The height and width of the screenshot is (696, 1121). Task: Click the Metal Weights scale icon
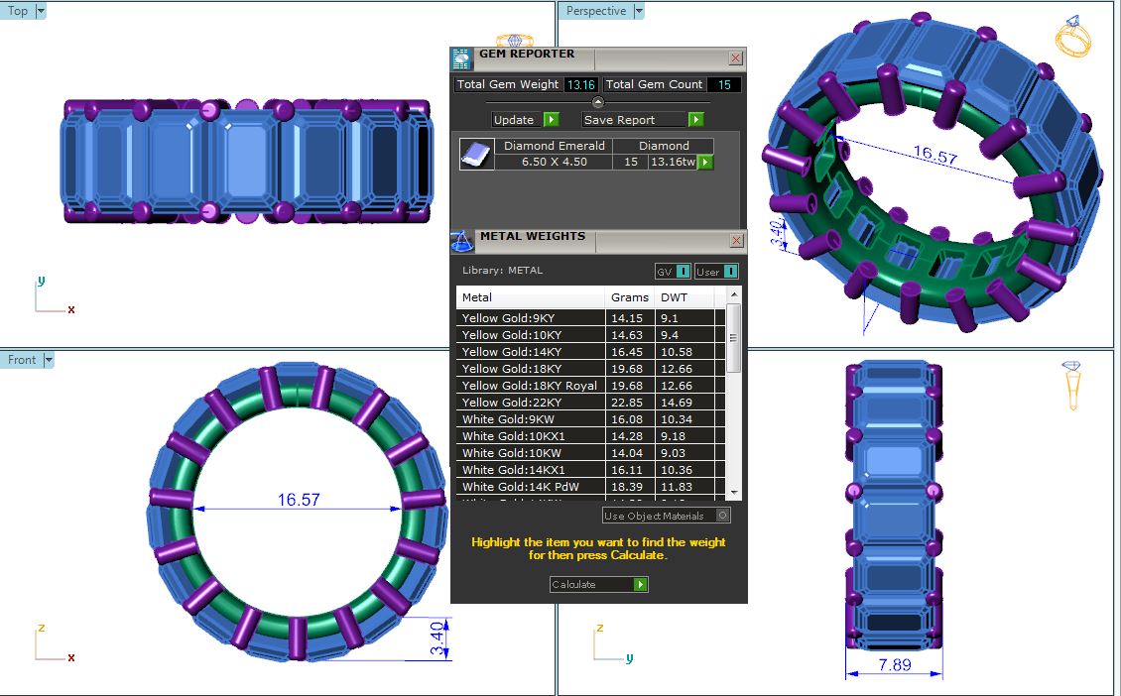point(461,241)
